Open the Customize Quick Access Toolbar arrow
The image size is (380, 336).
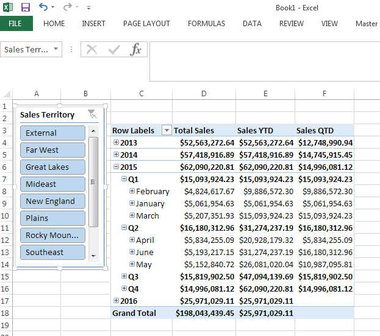(x=89, y=8)
